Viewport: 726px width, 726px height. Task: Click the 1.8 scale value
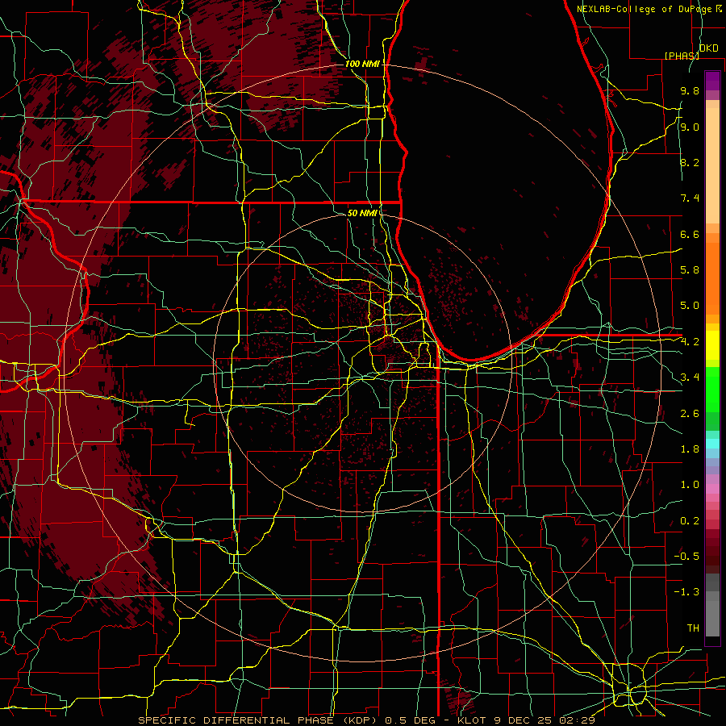click(690, 449)
